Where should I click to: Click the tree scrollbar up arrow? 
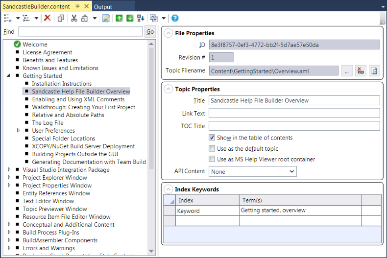[x=151, y=44]
